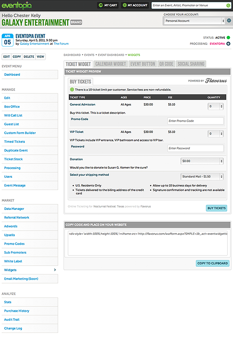Click Copy to Clipboard button
This screenshot has width=233, height=343.
[x=212, y=263]
